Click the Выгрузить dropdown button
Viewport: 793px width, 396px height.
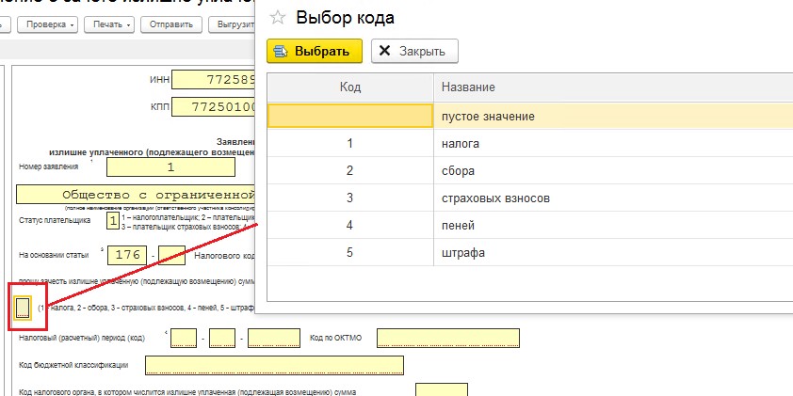232,24
